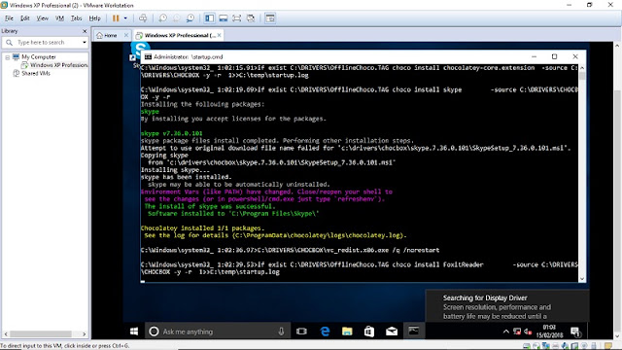The height and width of the screenshot is (350, 622).
Task: Open the snapshot manager icon
Action: [190, 18]
